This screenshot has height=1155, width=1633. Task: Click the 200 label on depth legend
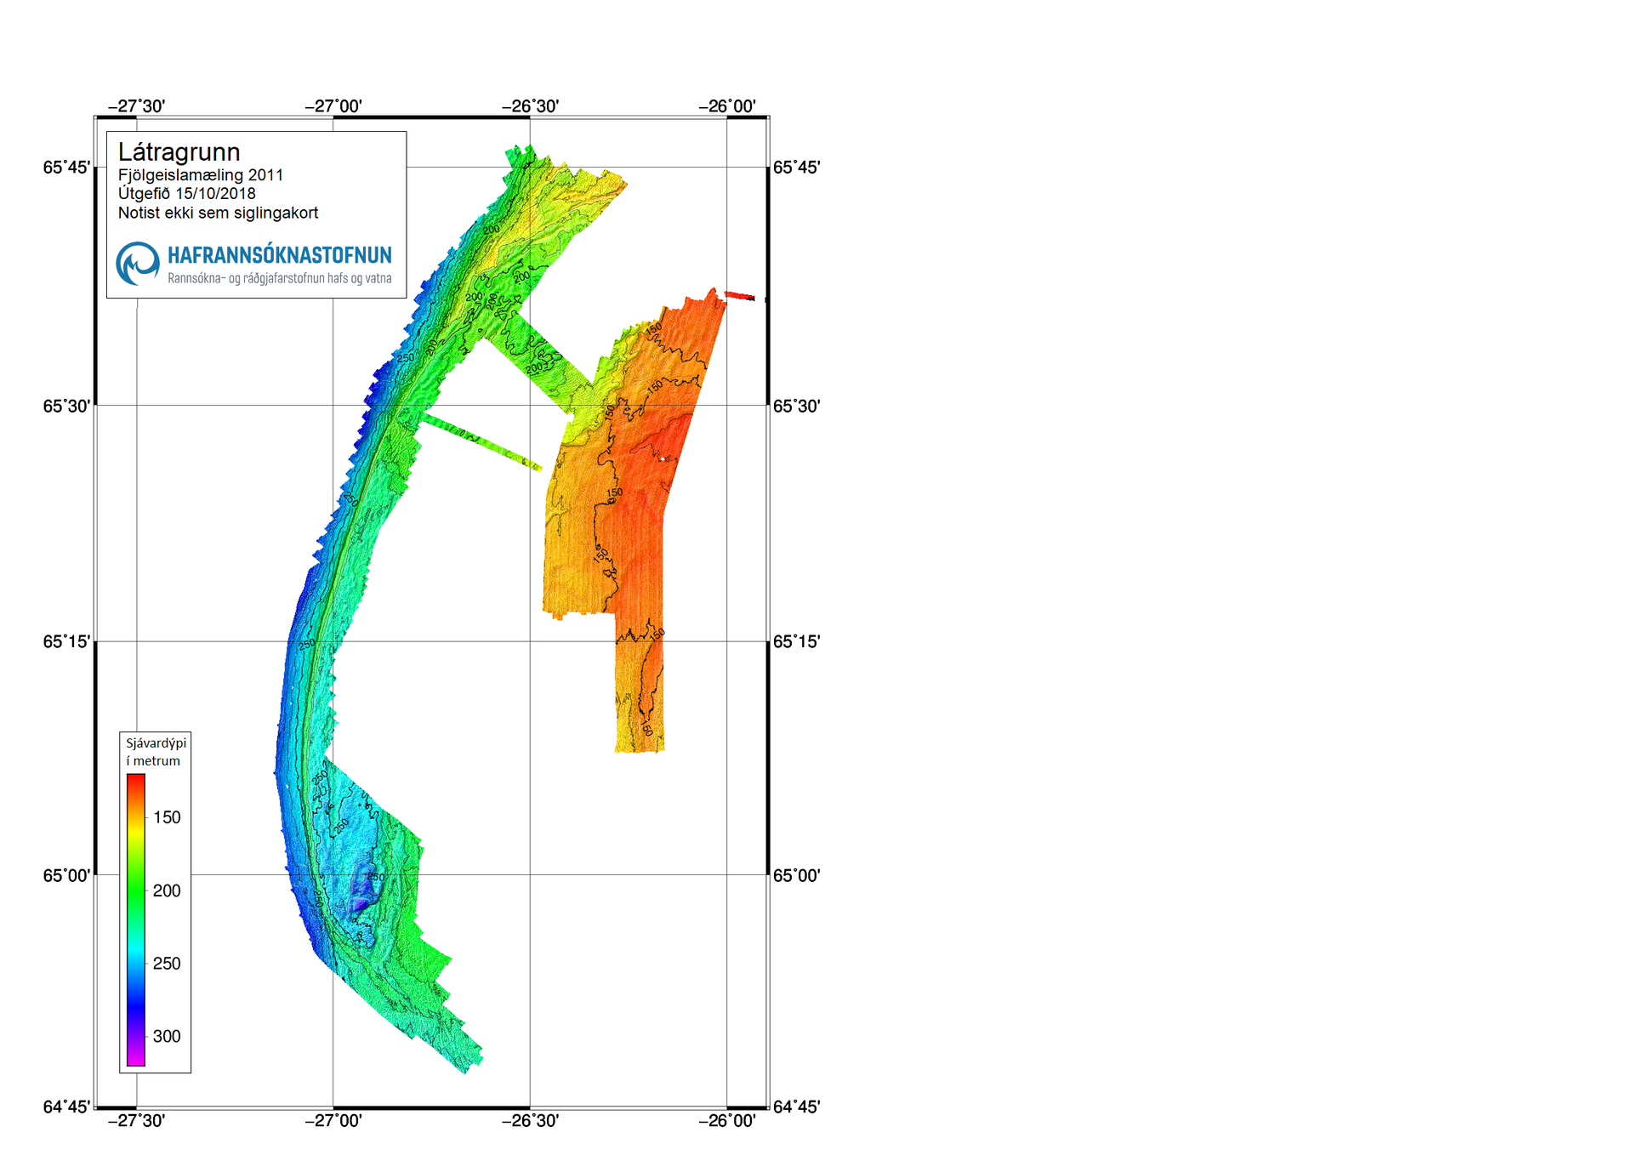(167, 890)
